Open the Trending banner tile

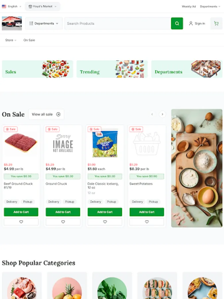(x=112, y=69)
